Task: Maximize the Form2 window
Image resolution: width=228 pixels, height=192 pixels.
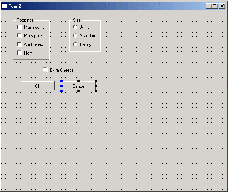Action: 215,6
